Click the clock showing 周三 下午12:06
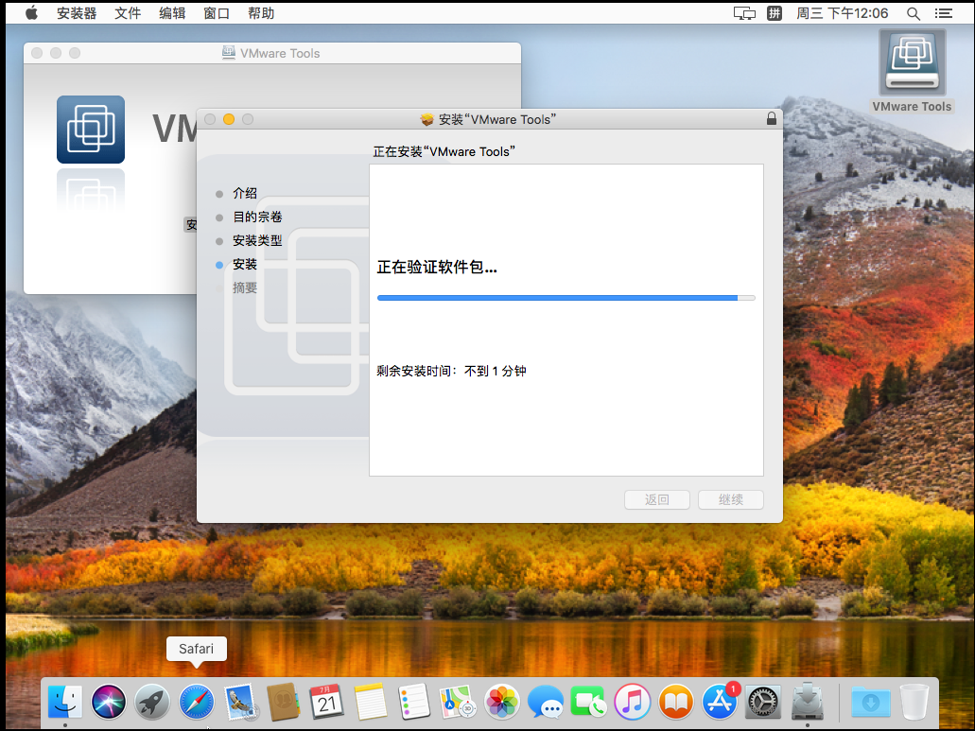Image resolution: width=975 pixels, height=731 pixels. [842, 13]
